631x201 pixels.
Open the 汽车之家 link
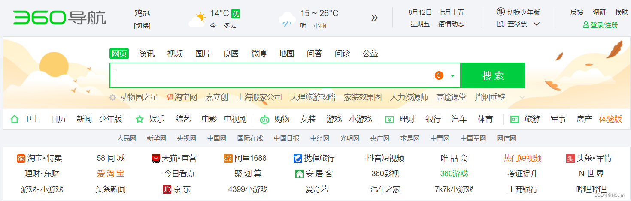(385, 189)
